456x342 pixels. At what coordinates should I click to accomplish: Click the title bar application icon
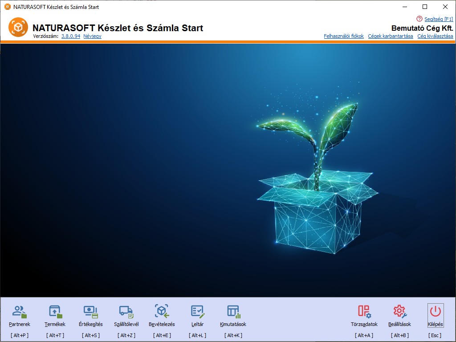(x=7, y=7)
